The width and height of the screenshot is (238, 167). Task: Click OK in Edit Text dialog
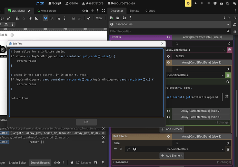(86, 122)
